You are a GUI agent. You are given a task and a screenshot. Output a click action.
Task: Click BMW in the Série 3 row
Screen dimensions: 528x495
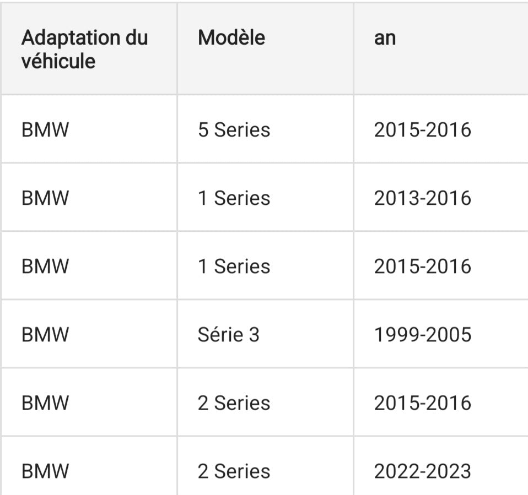(x=45, y=335)
